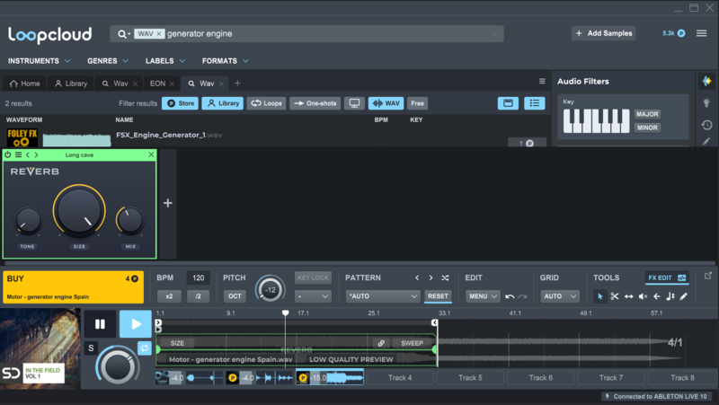Toggle the Store filter button
Viewport: 719px width, 405px height.
point(180,103)
